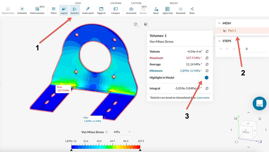The image size is (269, 152).
Task: Copy the Maximum stress value
Action: click(x=207, y=58)
